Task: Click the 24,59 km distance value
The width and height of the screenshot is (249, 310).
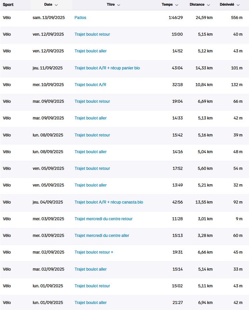Action: tap(204, 18)
